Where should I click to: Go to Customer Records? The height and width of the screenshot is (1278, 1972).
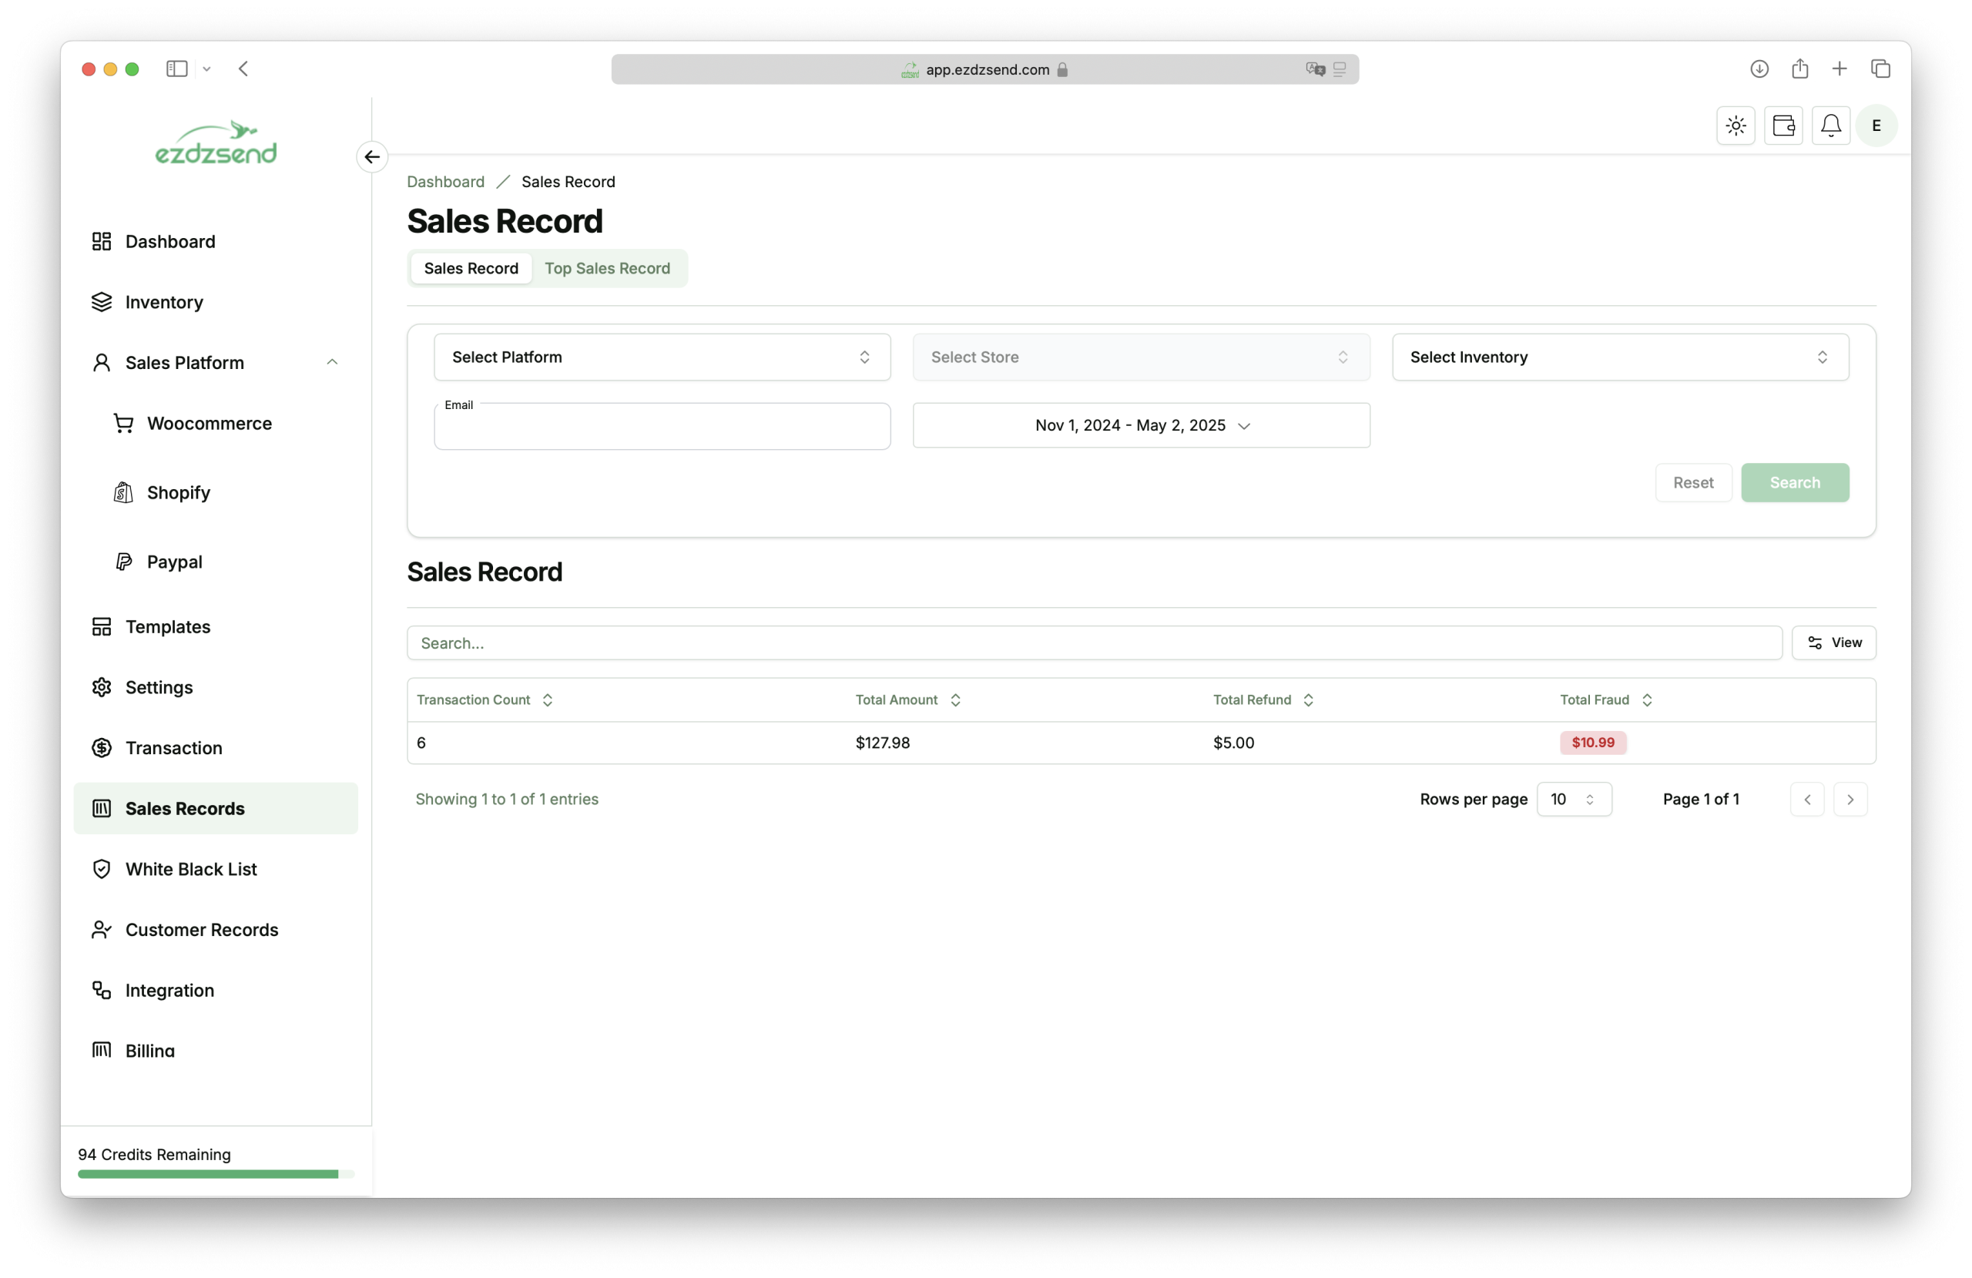[201, 930]
